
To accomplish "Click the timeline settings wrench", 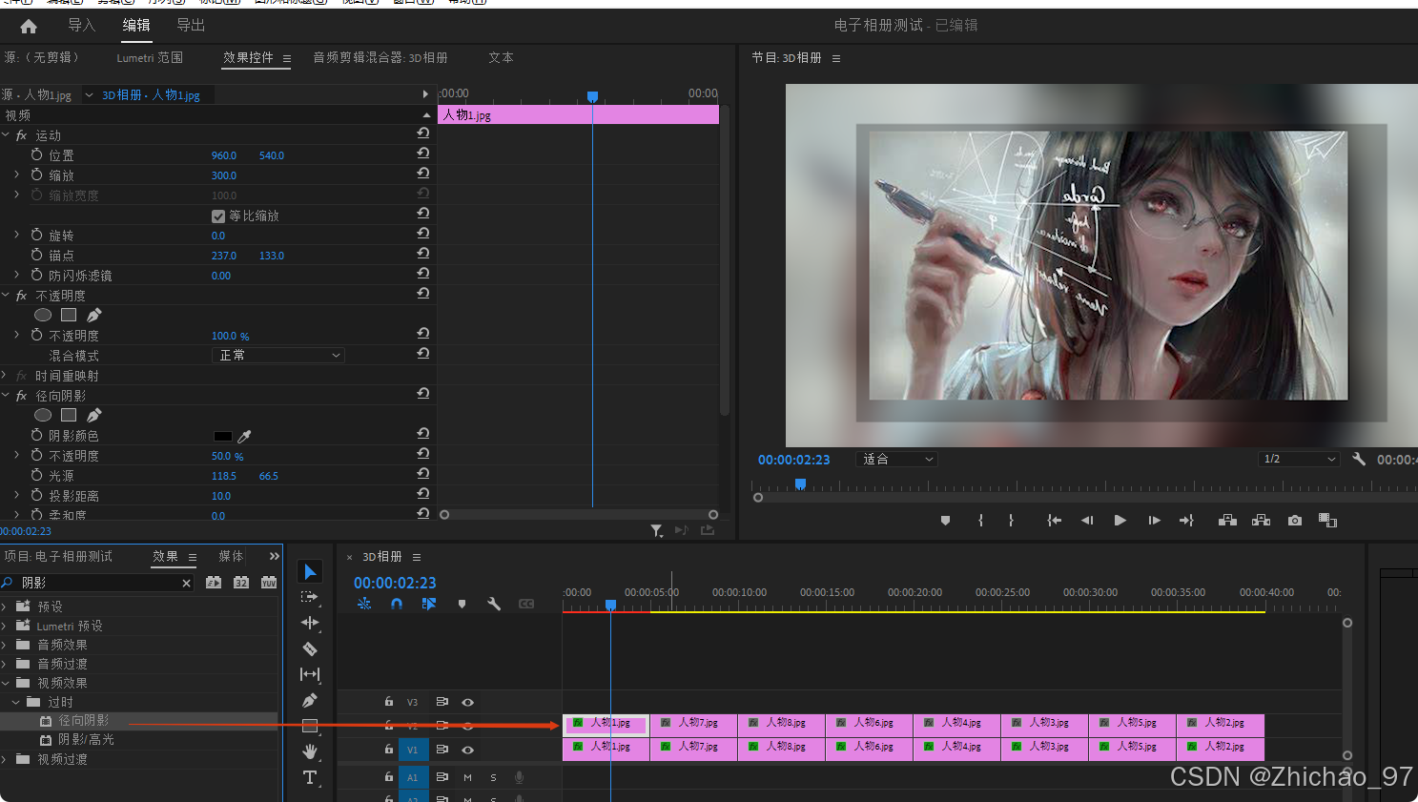I will pos(494,604).
